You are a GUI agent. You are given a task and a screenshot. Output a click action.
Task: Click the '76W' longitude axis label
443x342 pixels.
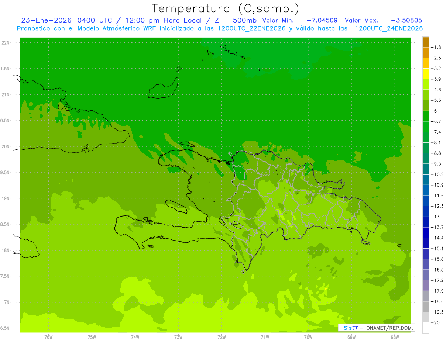pos(48,337)
